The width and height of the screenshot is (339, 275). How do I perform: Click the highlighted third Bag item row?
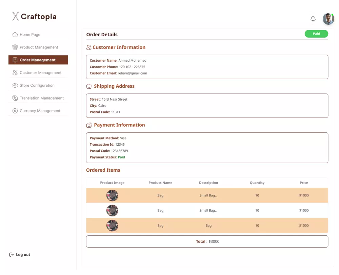pyautogui.click(x=207, y=226)
